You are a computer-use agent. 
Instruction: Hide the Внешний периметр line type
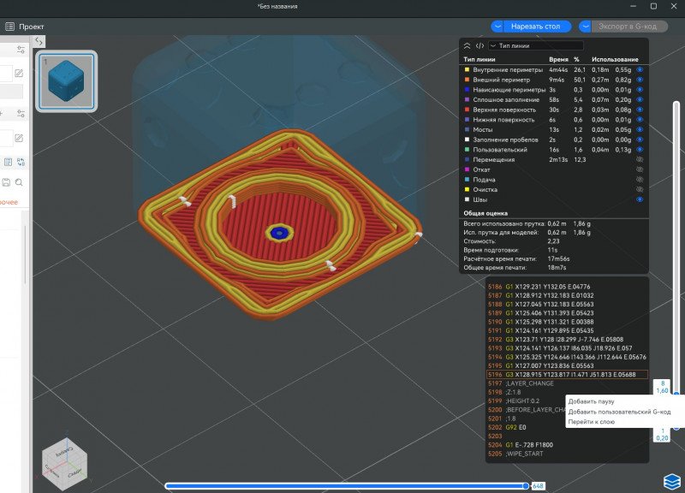(x=640, y=80)
